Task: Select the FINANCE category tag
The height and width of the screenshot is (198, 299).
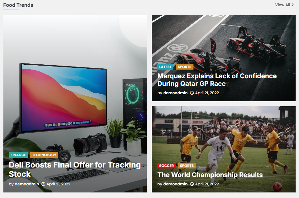Action: click(x=18, y=155)
